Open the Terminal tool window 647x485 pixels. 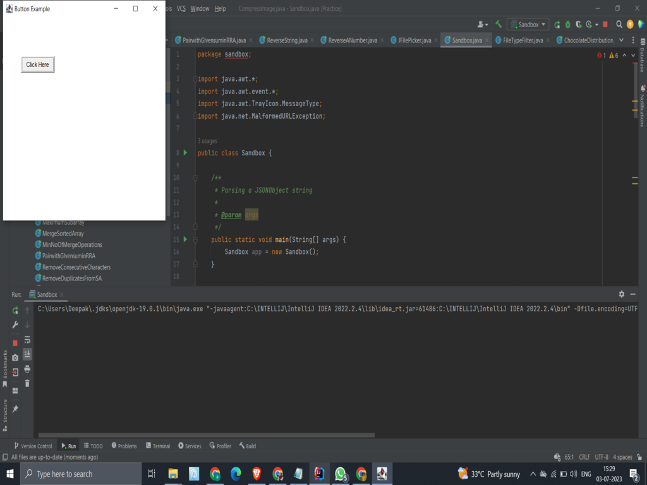[x=158, y=446]
